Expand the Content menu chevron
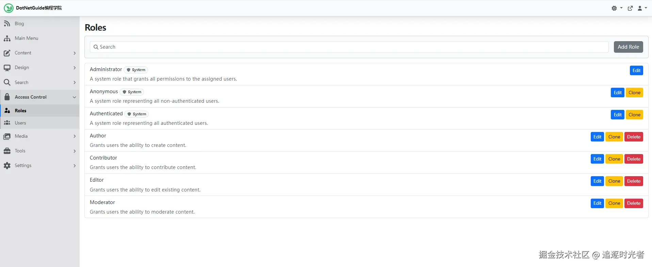This screenshot has width=652, height=267. (75, 53)
